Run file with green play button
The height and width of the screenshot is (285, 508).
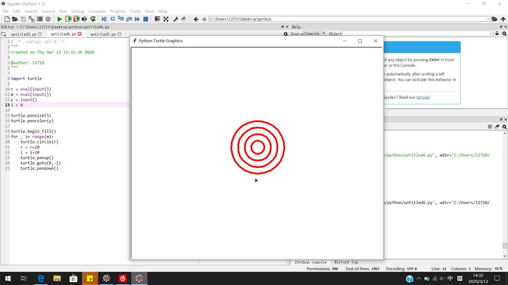(60, 19)
